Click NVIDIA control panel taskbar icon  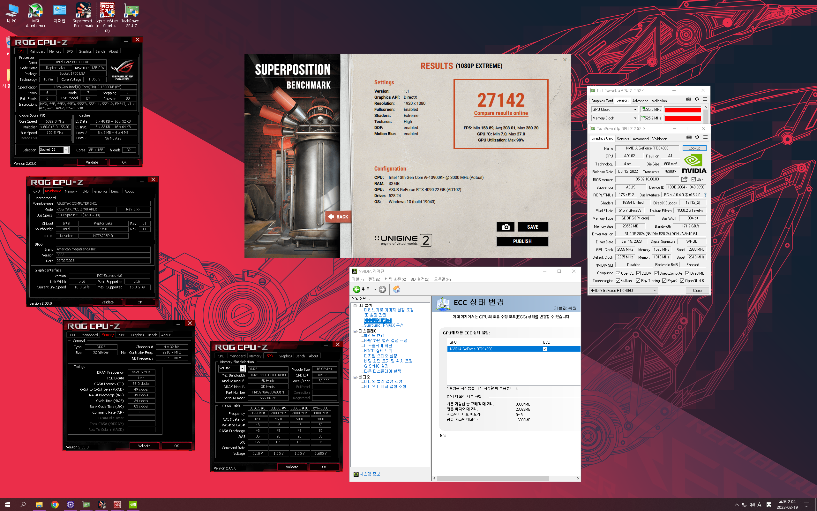[133, 505]
